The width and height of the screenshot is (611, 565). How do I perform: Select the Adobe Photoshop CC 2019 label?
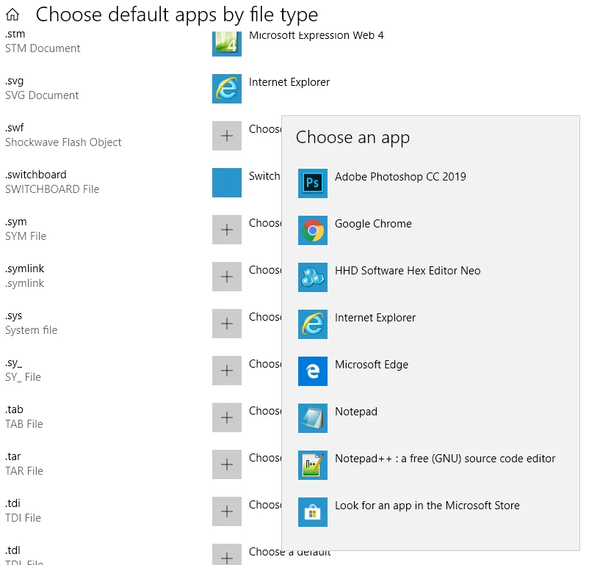(x=400, y=177)
